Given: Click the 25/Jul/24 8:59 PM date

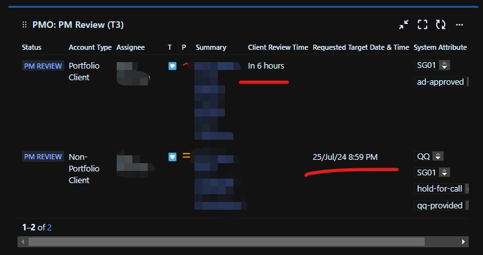Looking at the screenshot, I should [x=345, y=157].
